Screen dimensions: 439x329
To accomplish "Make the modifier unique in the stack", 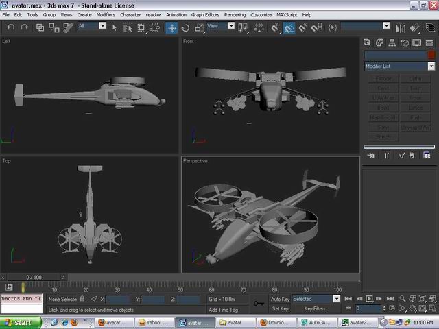I will [401, 156].
